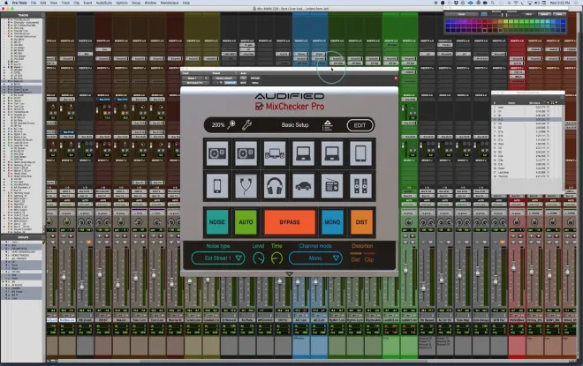
Task: Open the File menu
Action: pyautogui.click(x=33, y=3)
